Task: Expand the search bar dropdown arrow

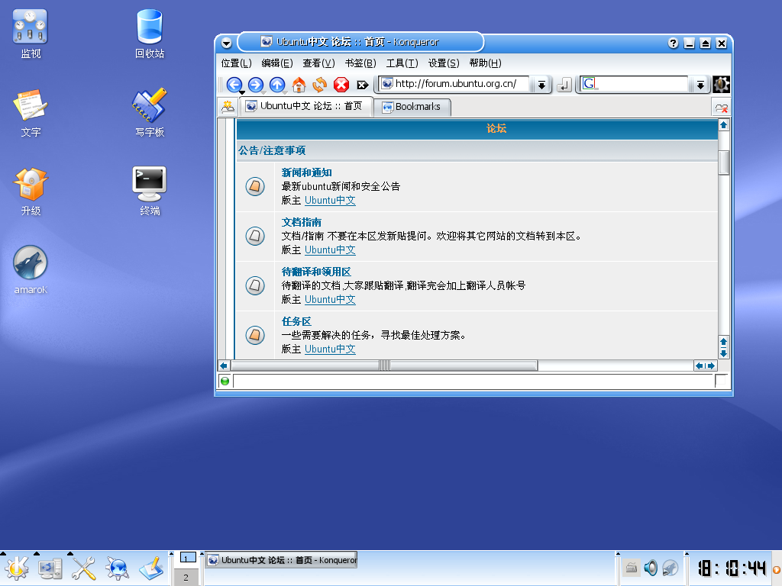Action: click(701, 85)
